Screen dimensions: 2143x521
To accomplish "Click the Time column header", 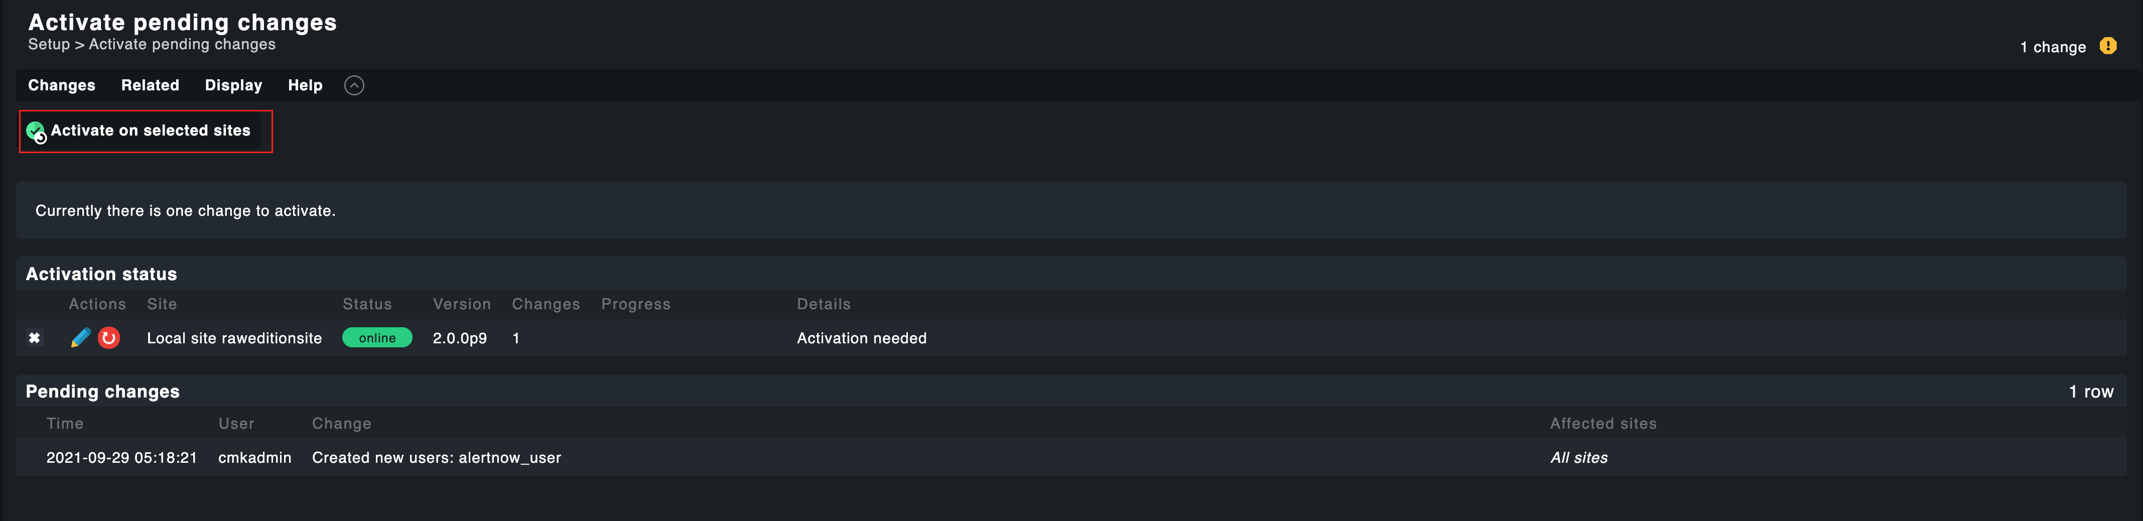I will [x=65, y=424].
